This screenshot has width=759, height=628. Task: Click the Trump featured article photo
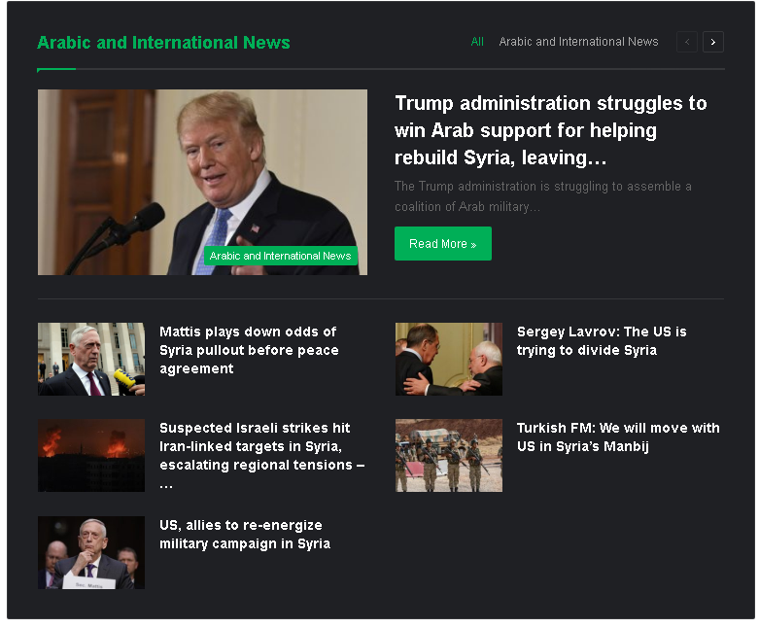pos(202,182)
